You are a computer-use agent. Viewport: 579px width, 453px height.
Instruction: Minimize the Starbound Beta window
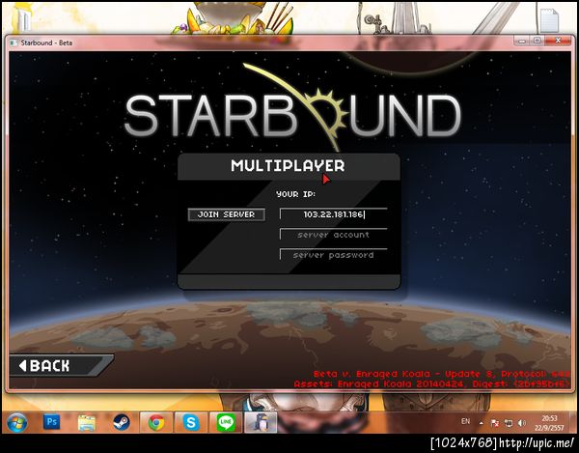tap(522, 41)
